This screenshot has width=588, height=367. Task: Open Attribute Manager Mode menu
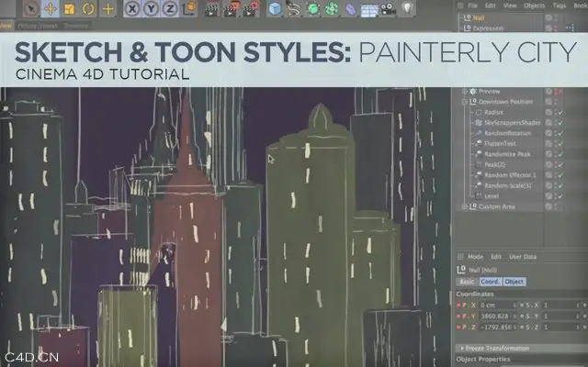pos(475,257)
